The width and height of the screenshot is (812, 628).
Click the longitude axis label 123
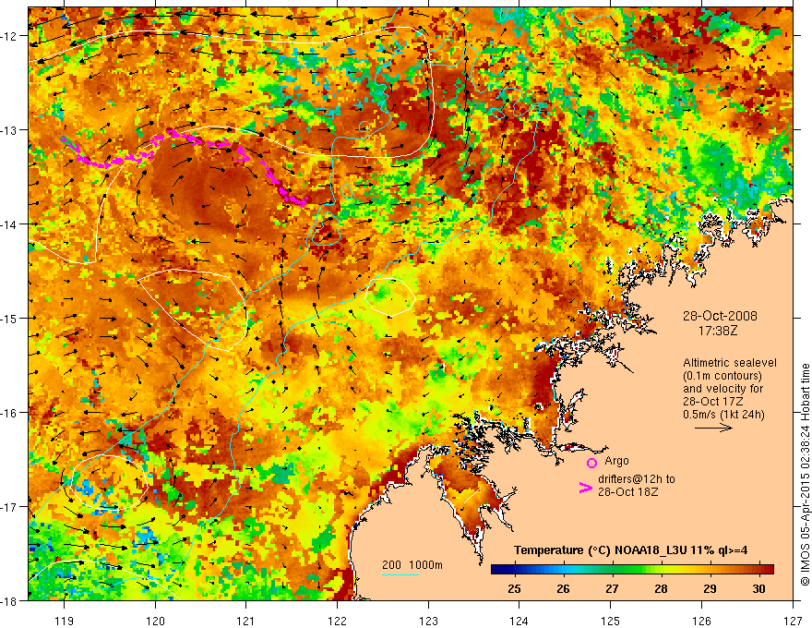(x=428, y=621)
